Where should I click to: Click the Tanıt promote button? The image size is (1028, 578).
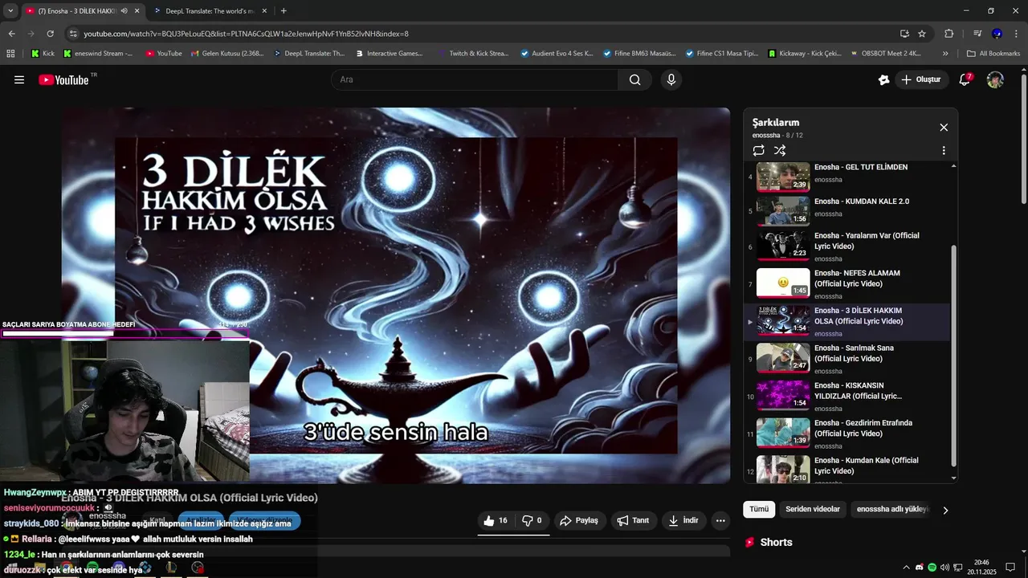[x=633, y=520]
